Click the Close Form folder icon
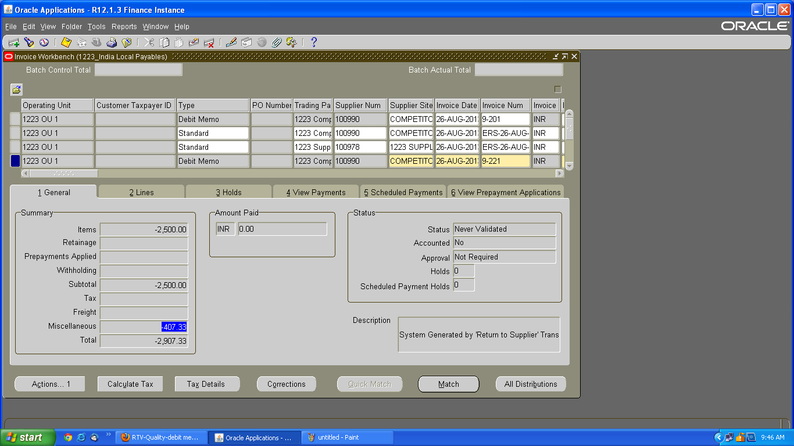Viewport: 794px width, 446px height. click(x=127, y=42)
